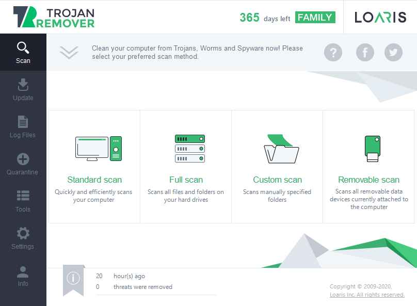Click the Loaris logo at top right
Screen dimensions: 417x306
click(380, 18)
